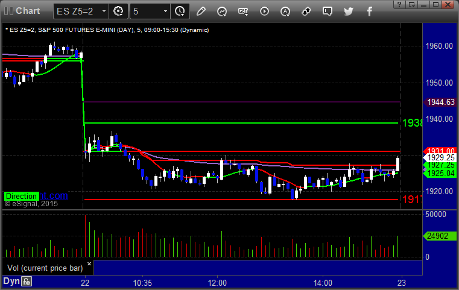Viewport: 459px width, 290px height.
Task: Toggle the lock icon beside Dyn
Action: tap(27, 282)
